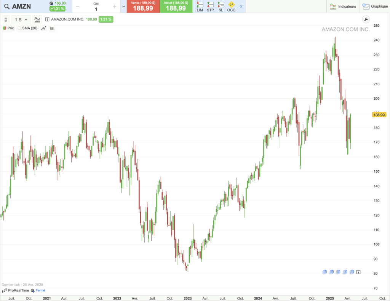Select the STP stop order icon
Screen dimensions: 390x301
210,7
